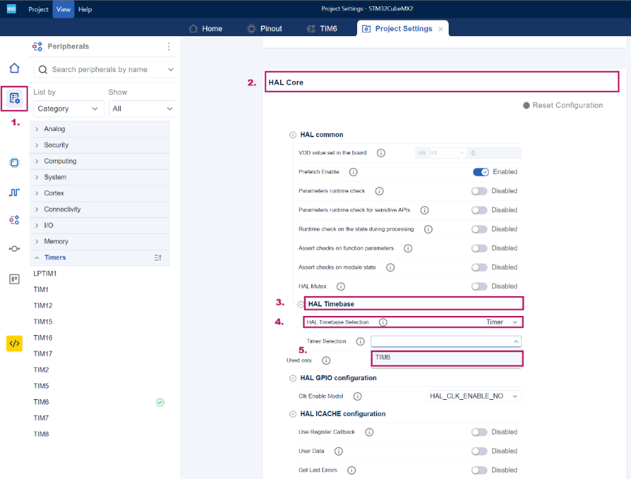Show info for Get Last Errors
The width and height of the screenshot is (631, 479).
[x=351, y=470]
